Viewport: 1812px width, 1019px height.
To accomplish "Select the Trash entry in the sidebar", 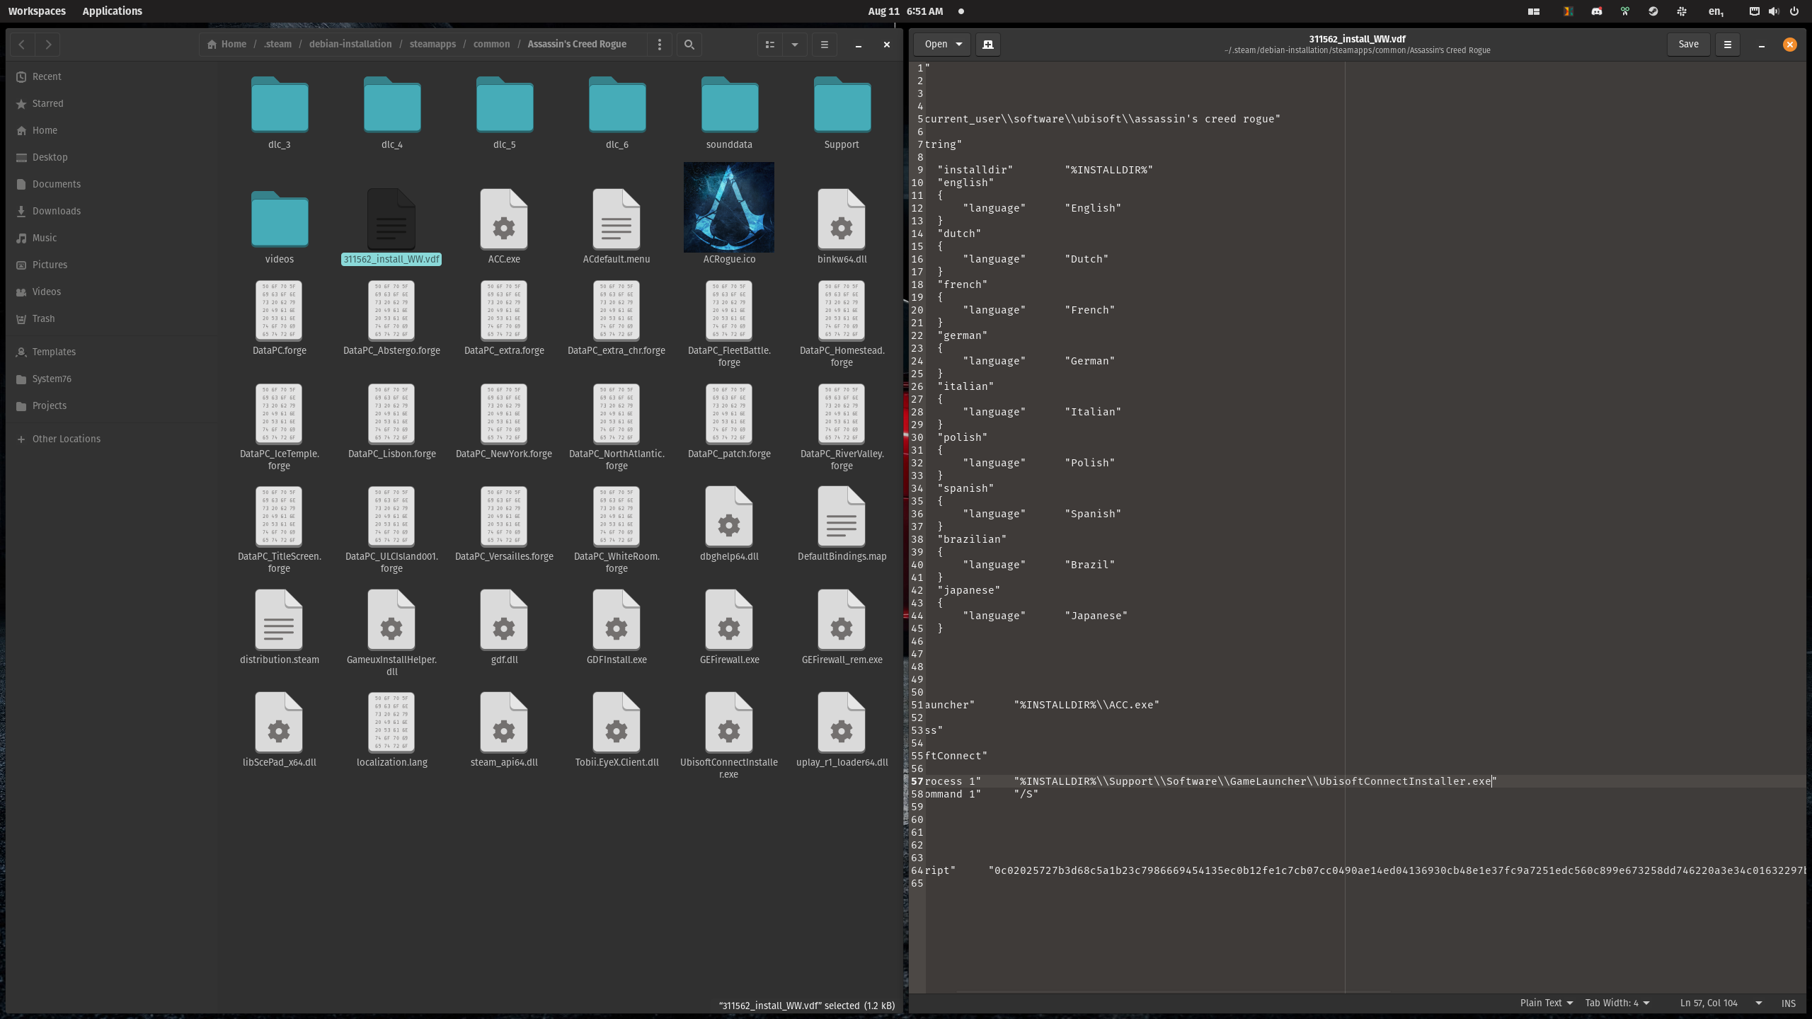I will point(43,318).
